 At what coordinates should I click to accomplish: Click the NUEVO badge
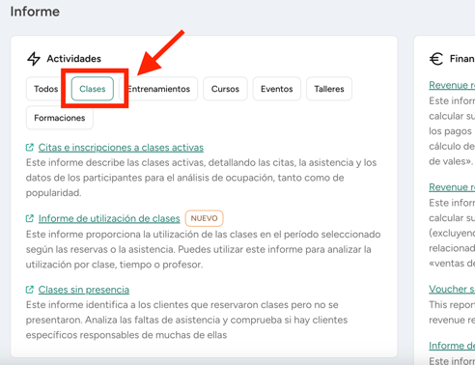pos(204,218)
